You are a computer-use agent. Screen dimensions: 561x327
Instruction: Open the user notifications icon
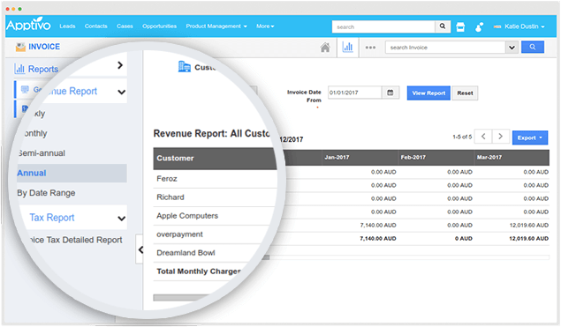coord(479,26)
